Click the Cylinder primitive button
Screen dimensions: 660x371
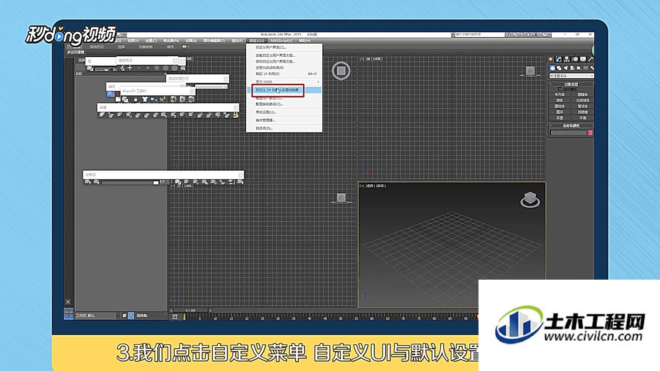560,106
